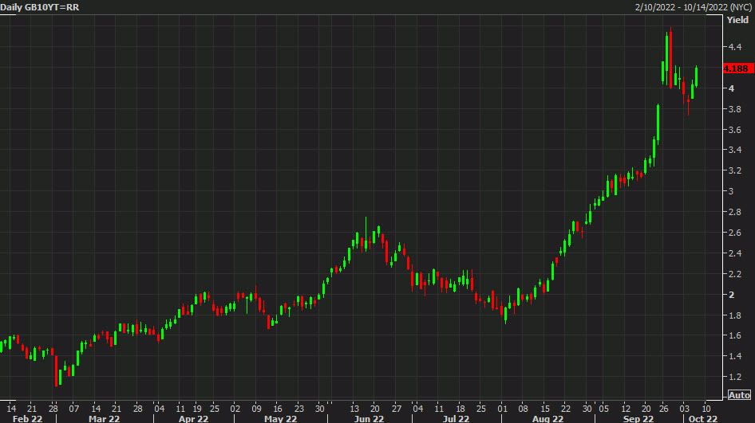Click the 'Mar 22' month label
Image resolution: width=755 pixels, height=423 pixels.
click(x=104, y=419)
